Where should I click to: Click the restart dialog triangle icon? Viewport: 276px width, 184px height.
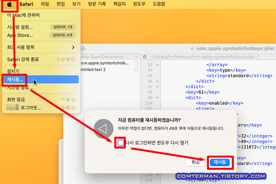(103, 128)
